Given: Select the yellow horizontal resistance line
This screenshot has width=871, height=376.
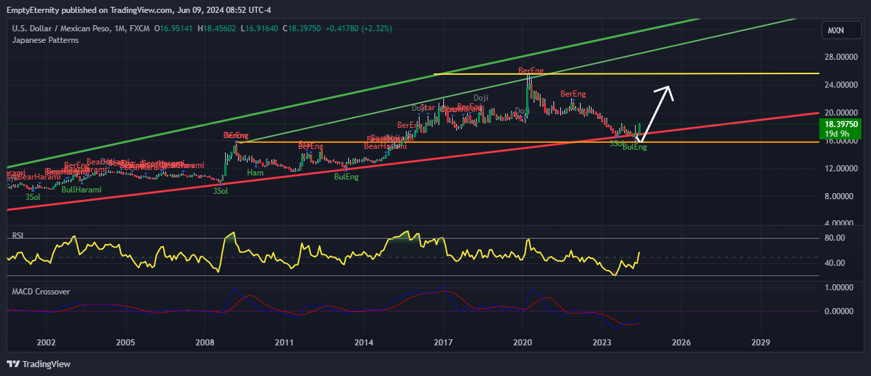Looking at the screenshot, I should coord(626,73).
